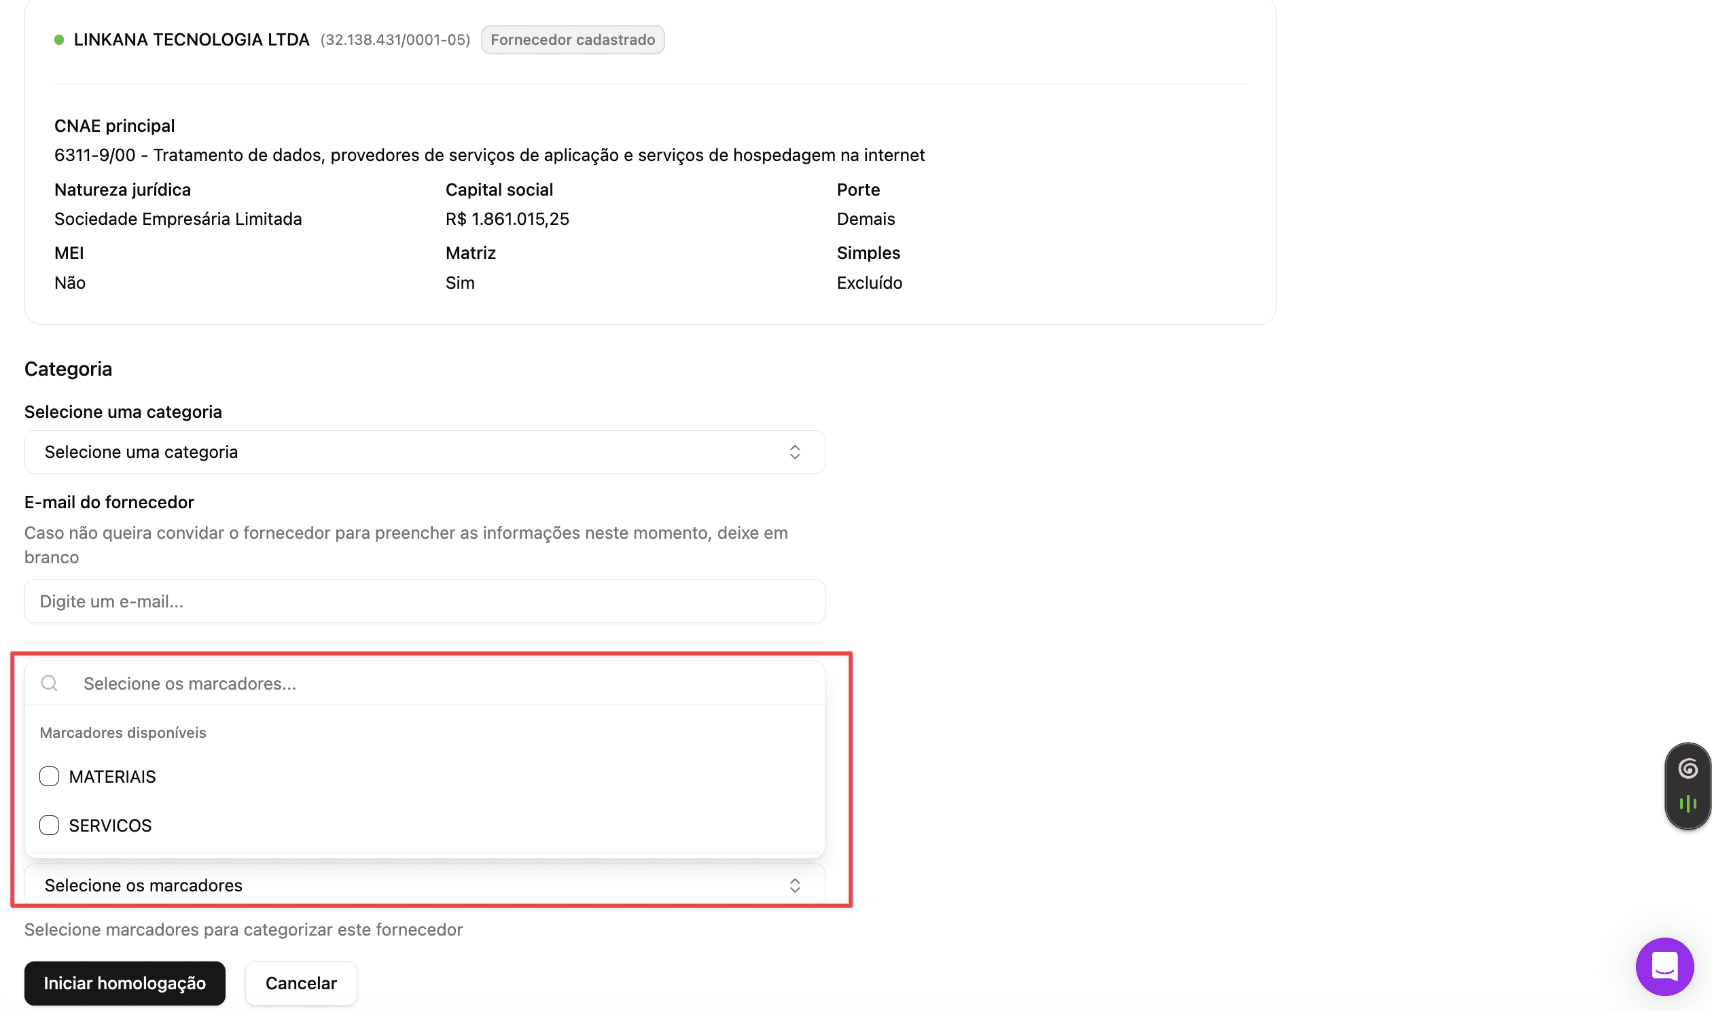The height and width of the screenshot is (1011, 1712).
Task: Click the 'Demais' Porte value
Action: click(866, 219)
